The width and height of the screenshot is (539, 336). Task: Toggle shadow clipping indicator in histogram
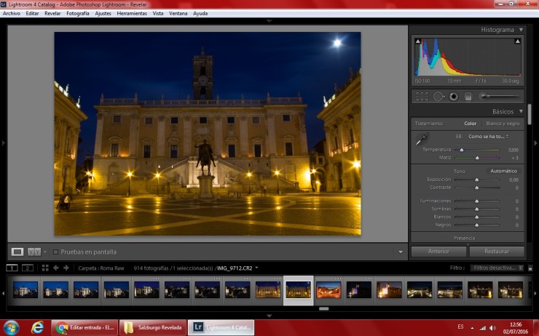418,42
